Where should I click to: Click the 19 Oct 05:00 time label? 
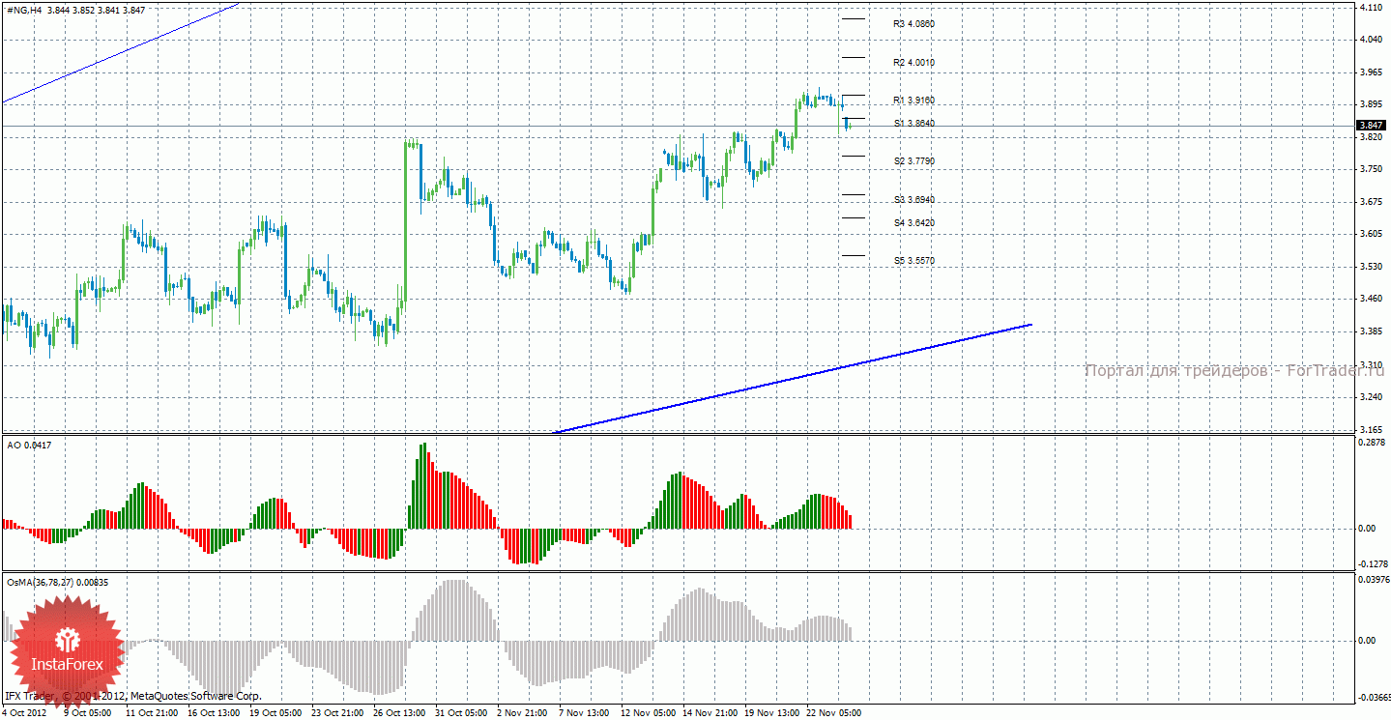pos(275,713)
